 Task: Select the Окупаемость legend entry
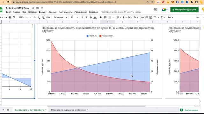106,36
